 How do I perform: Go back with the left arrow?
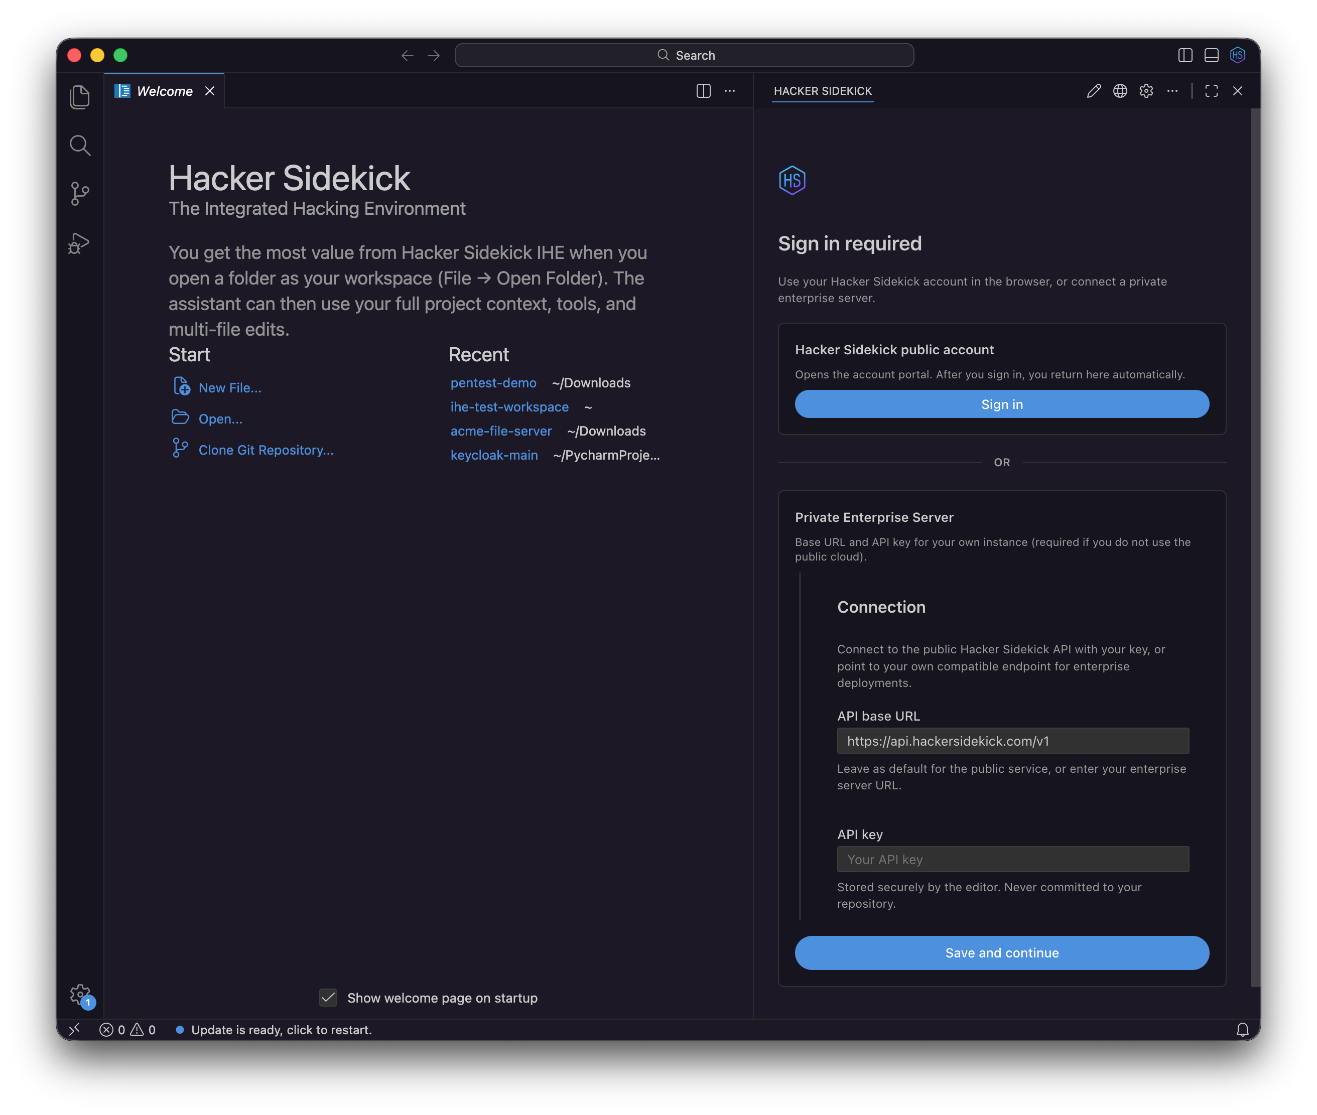point(408,56)
